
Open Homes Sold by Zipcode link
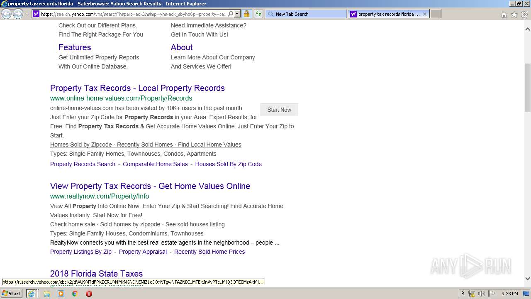[81, 145]
